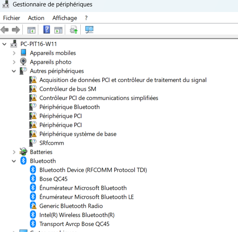Select Contrôleur PCI de communications simplifiées
Image resolution: width=238 pixels, height=232 pixels.
[x=99, y=98]
